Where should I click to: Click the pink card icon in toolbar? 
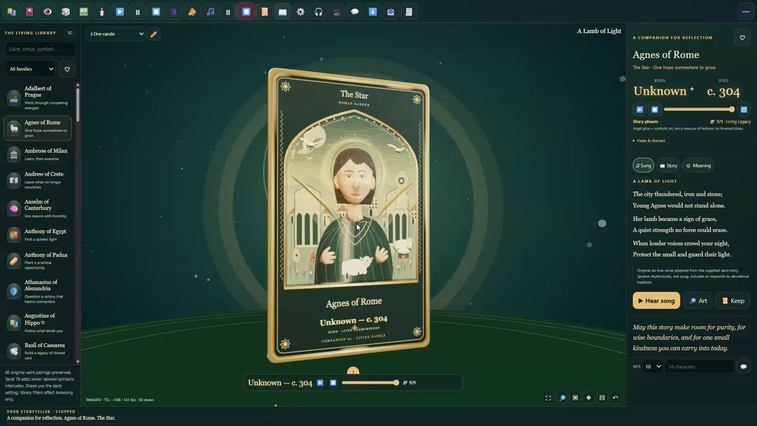pos(30,11)
